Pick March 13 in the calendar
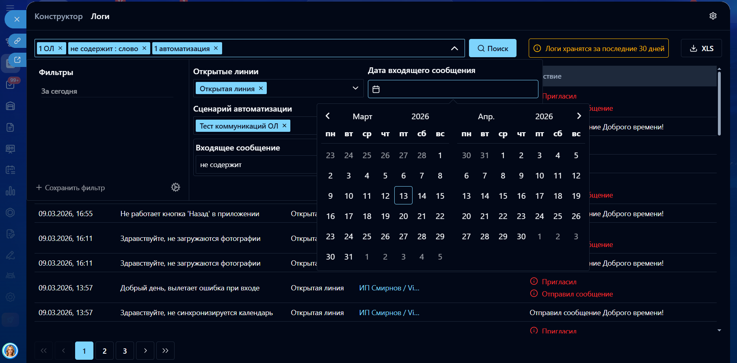Image resolution: width=737 pixels, height=363 pixels. point(403,196)
